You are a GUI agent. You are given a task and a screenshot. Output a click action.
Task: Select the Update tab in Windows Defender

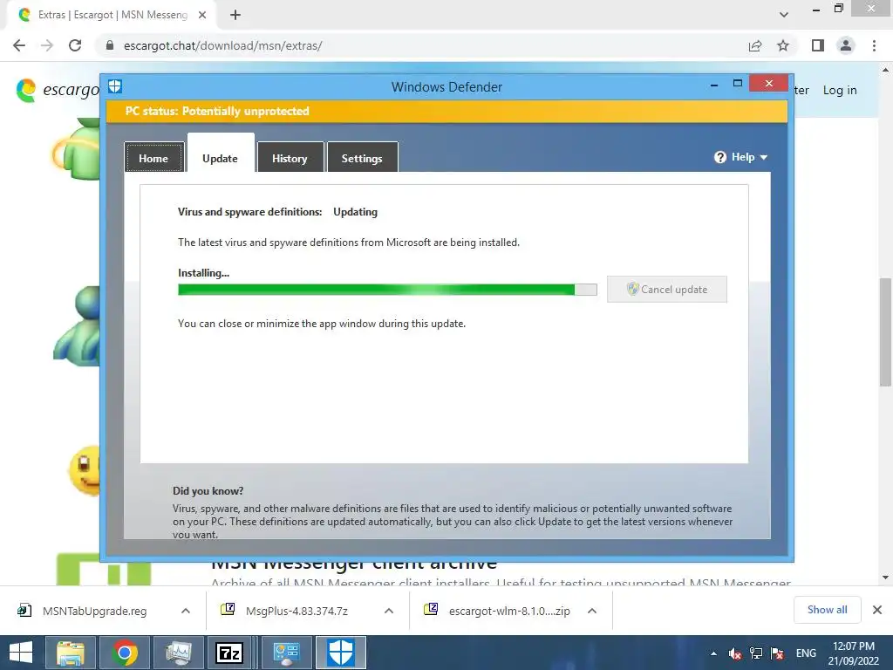click(x=221, y=158)
